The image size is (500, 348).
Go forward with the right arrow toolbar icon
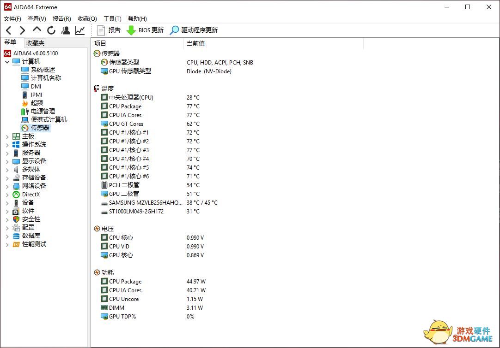[22, 30]
